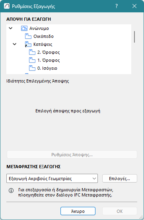This screenshot has width=144, height=220.
Task: Open the Εξαγωγή Ακριβούς Γεωμετρίας translator dropdown
Action: 52,179
